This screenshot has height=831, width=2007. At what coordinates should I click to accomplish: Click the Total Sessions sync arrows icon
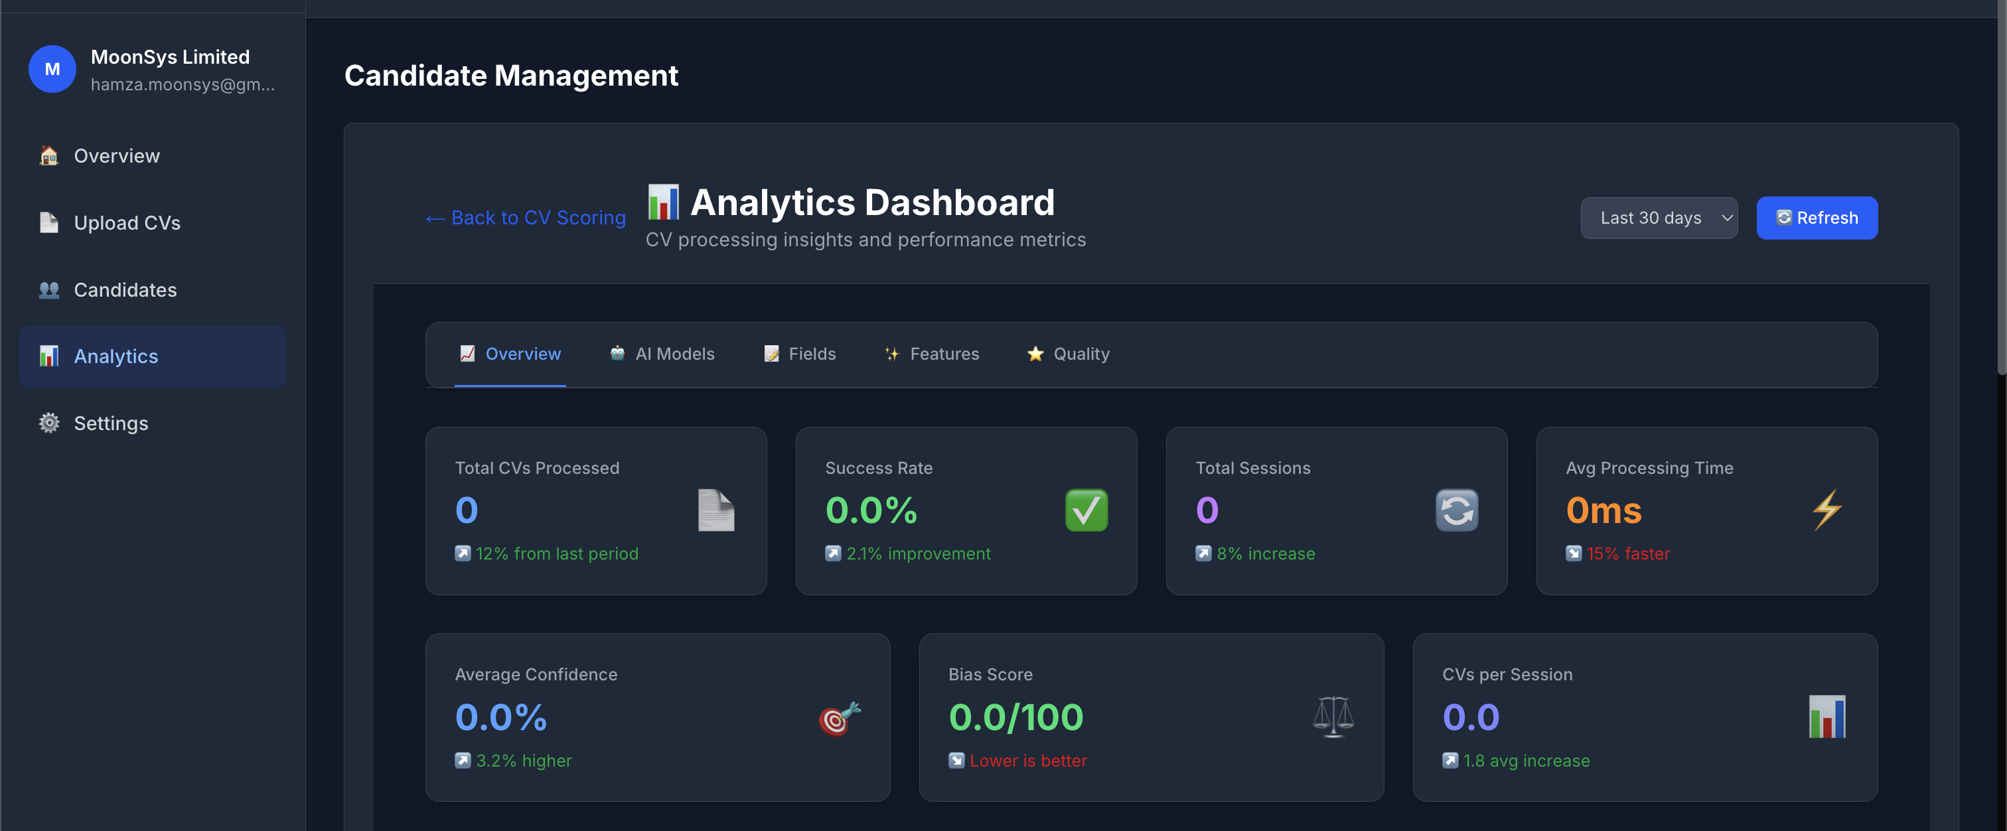point(1456,510)
